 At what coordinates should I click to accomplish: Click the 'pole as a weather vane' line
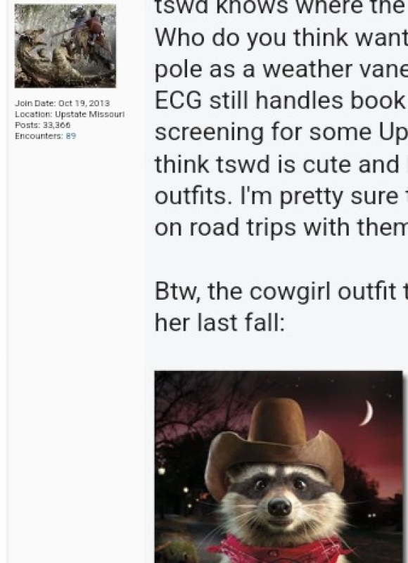(x=281, y=69)
